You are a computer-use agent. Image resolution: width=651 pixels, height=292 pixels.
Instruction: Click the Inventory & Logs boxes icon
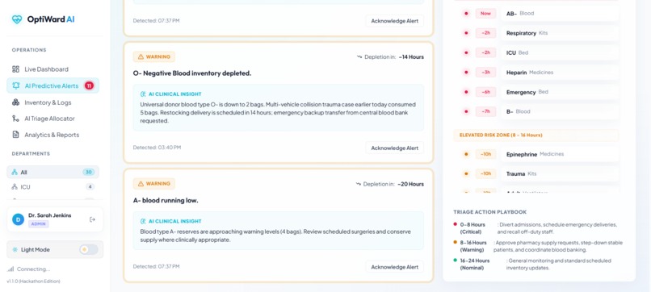16,102
